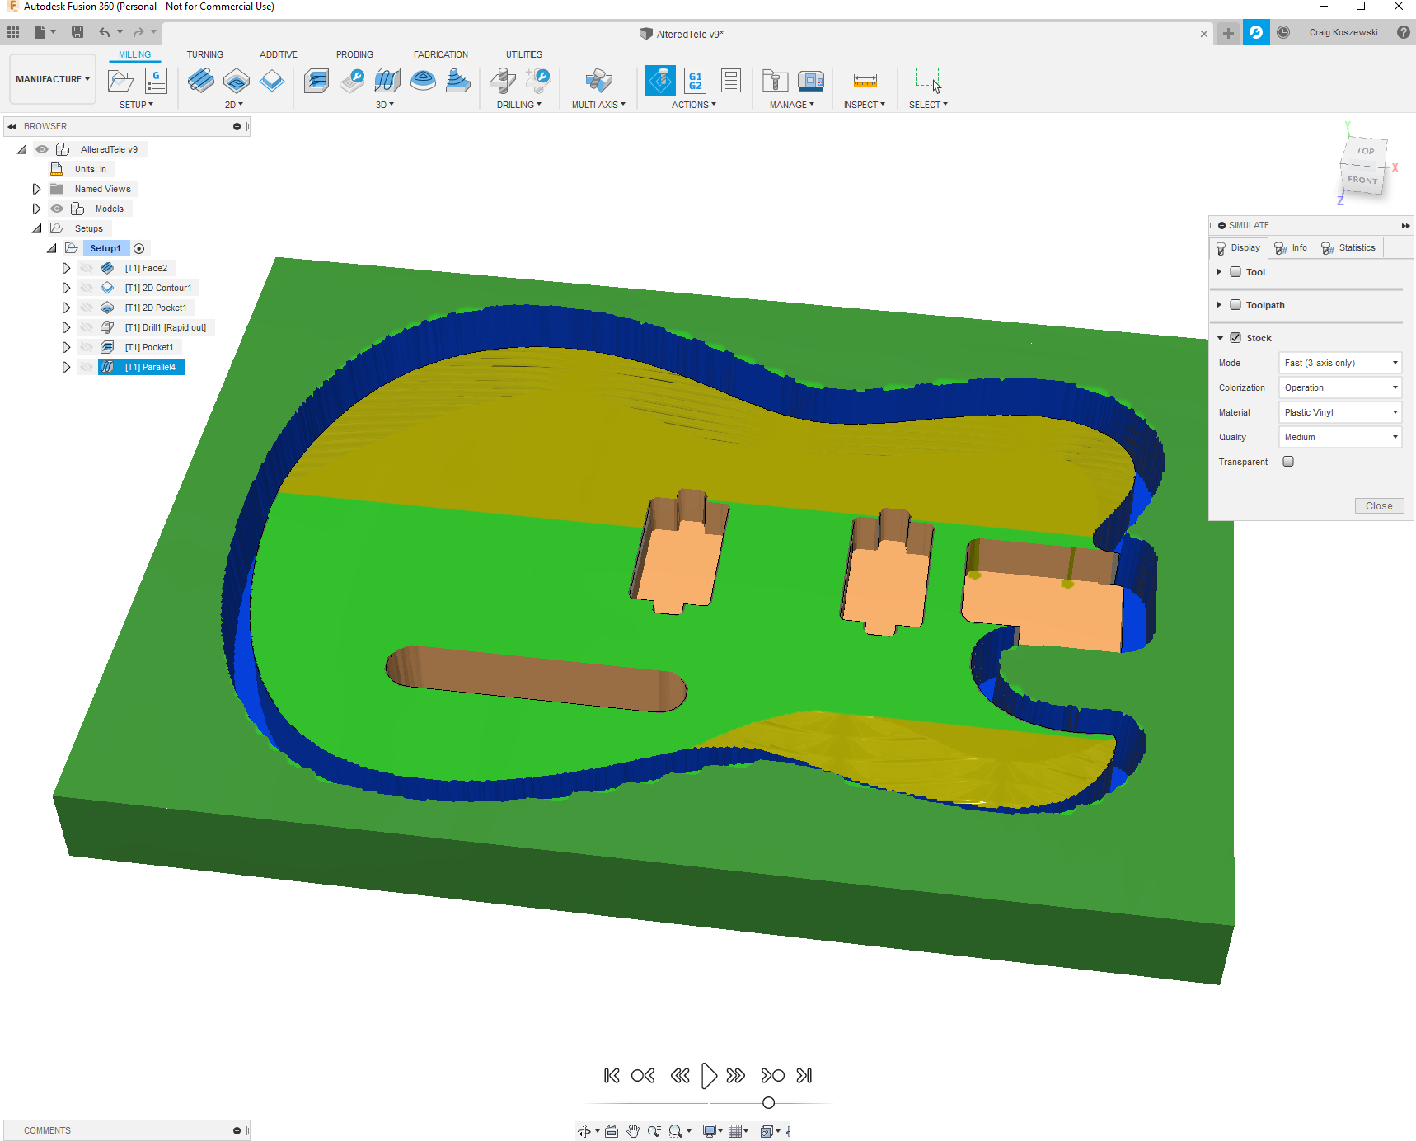The height and width of the screenshot is (1141, 1416).
Task: Open the Machine Library icon
Action: (x=811, y=81)
